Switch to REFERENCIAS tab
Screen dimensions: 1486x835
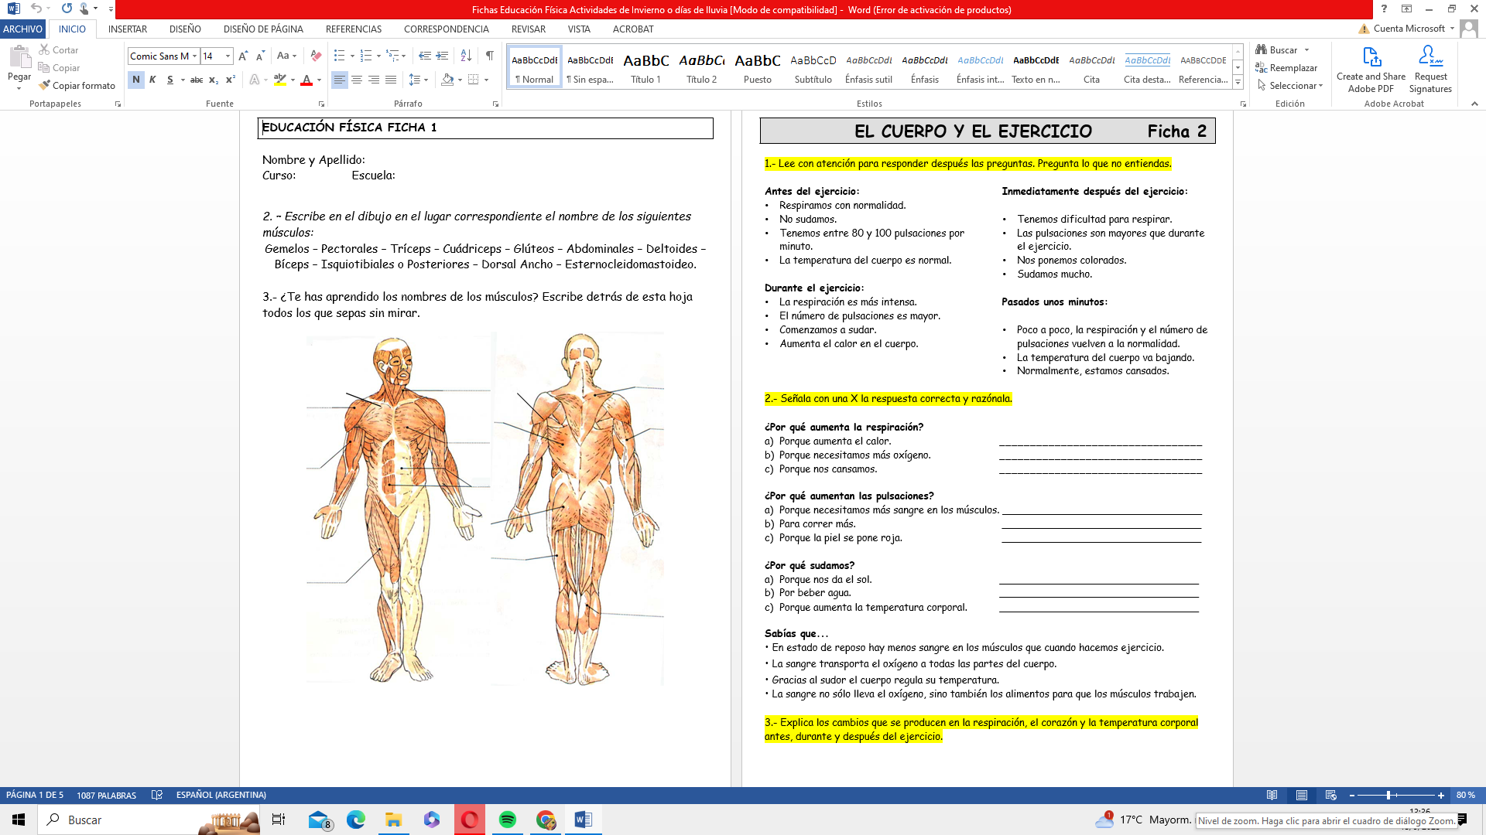[354, 29]
